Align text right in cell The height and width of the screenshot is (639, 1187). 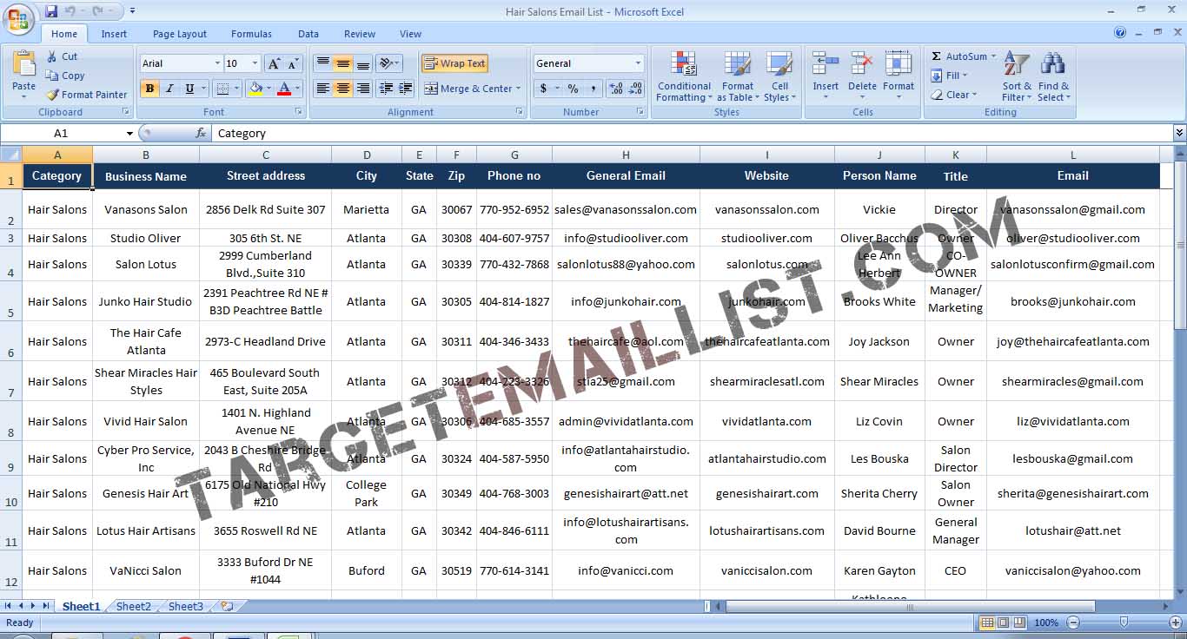[363, 89]
